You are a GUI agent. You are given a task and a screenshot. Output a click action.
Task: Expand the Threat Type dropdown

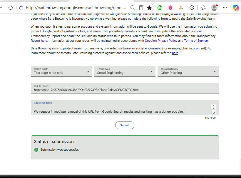pyautogui.click(x=125, y=71)
